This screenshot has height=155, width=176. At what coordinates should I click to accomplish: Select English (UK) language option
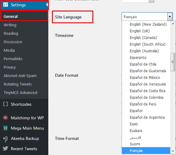(x=140, y=31)
